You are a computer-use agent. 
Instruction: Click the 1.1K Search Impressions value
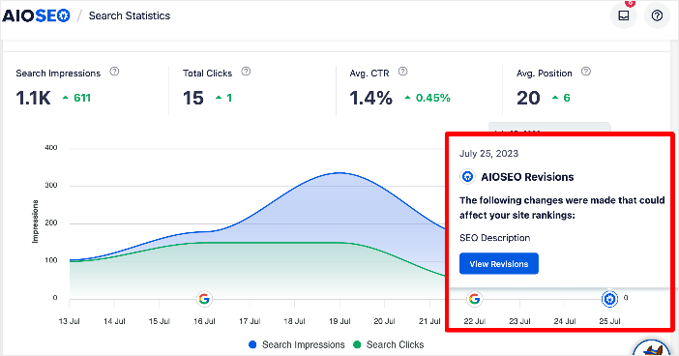(33, 98)
